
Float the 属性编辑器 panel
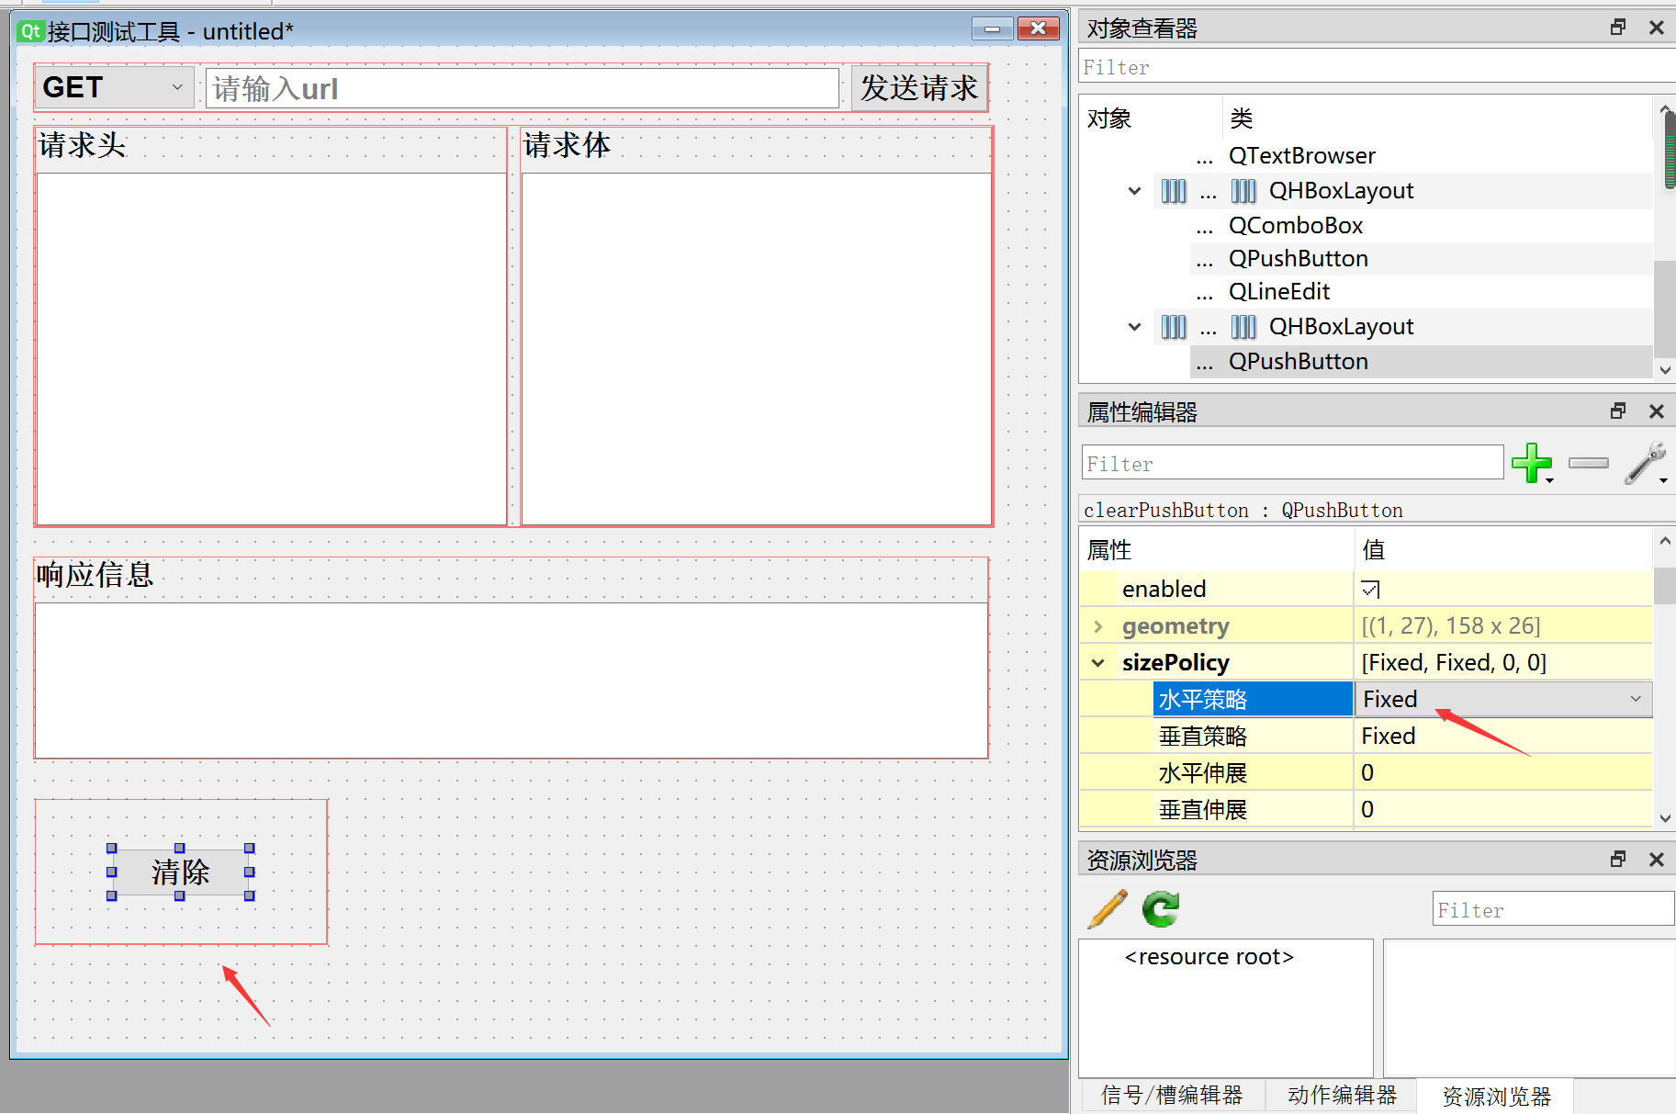[1618, 411]
